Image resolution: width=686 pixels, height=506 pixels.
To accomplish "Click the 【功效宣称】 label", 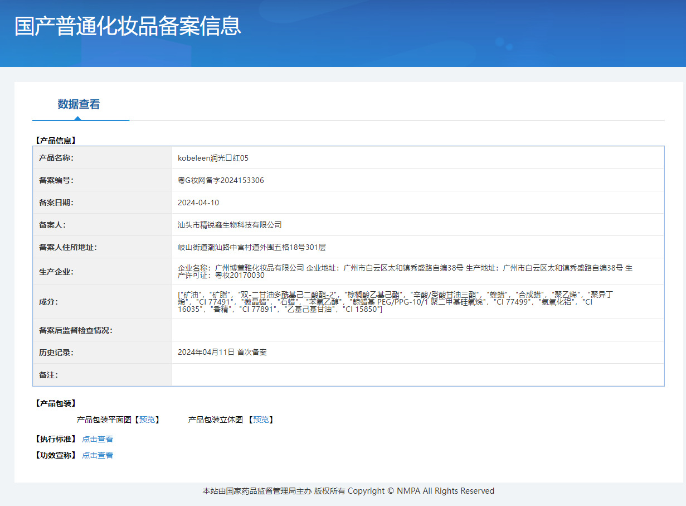I will (55, 455).
